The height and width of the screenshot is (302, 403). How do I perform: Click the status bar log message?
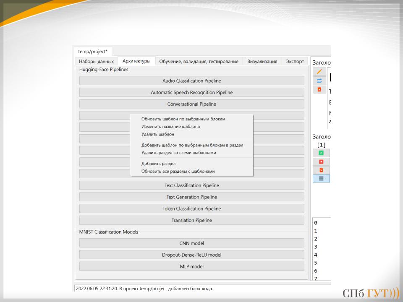click(144, 289)
